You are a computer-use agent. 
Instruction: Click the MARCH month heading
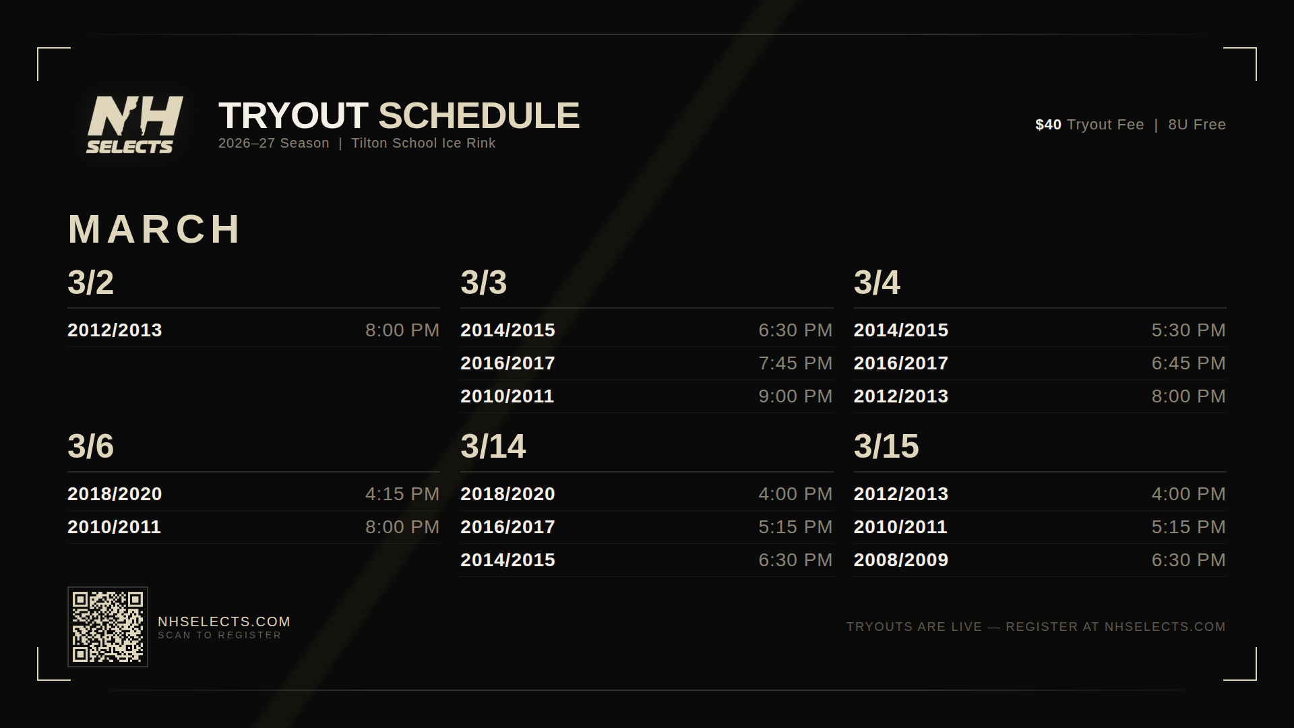coord(154,229)
